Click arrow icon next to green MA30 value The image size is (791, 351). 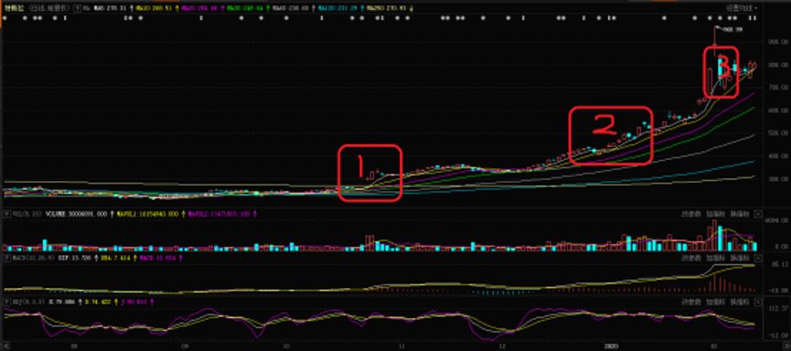pyautogui.click(x=268, y=8)
